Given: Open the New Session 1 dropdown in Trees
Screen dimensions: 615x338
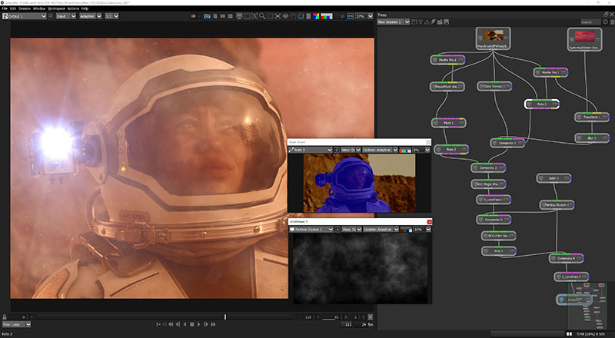Looking at the screenshot, I should click(394, 22).
